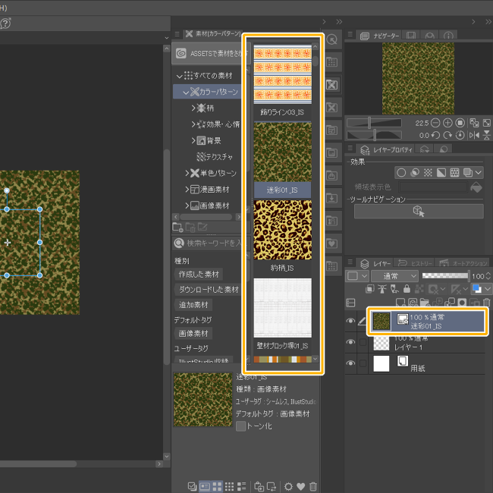Click the 追加素材 filter tag
This screenshot has height=493, width=493.
[x=193, y=304]
